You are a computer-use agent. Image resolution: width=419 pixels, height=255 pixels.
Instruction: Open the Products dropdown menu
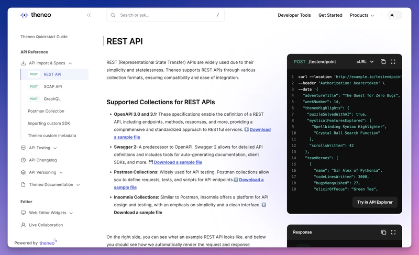[x=362, y=15]
